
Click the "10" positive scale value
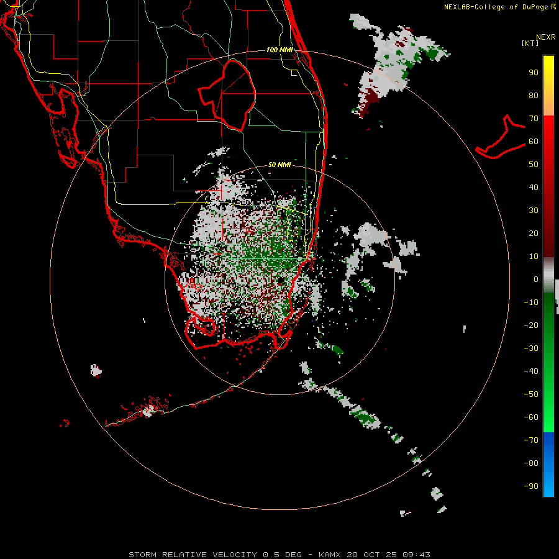pos(534,257)
